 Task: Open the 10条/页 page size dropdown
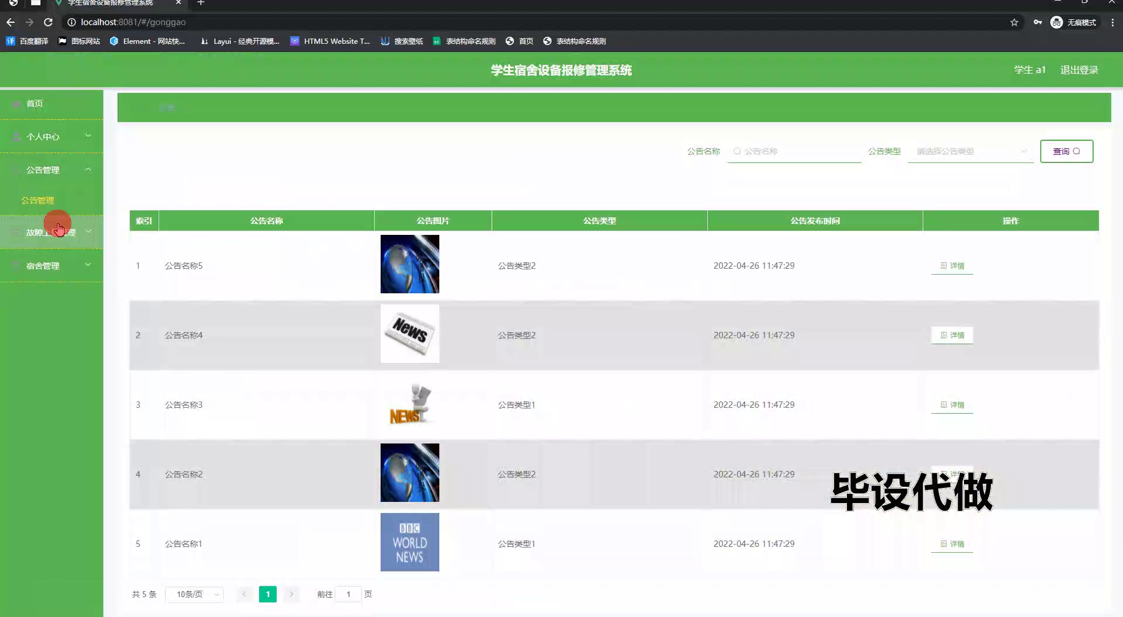pos(194,594)
